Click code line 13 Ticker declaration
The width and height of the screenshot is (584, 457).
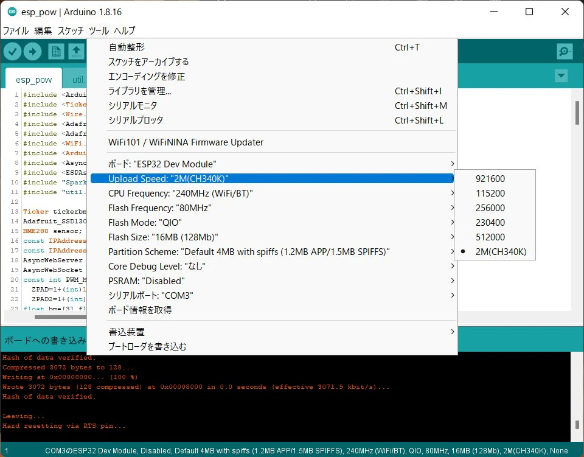(54, 212)
